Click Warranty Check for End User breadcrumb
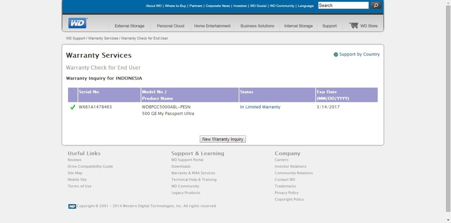Viewport: 451px width, 223px height. 144,38
